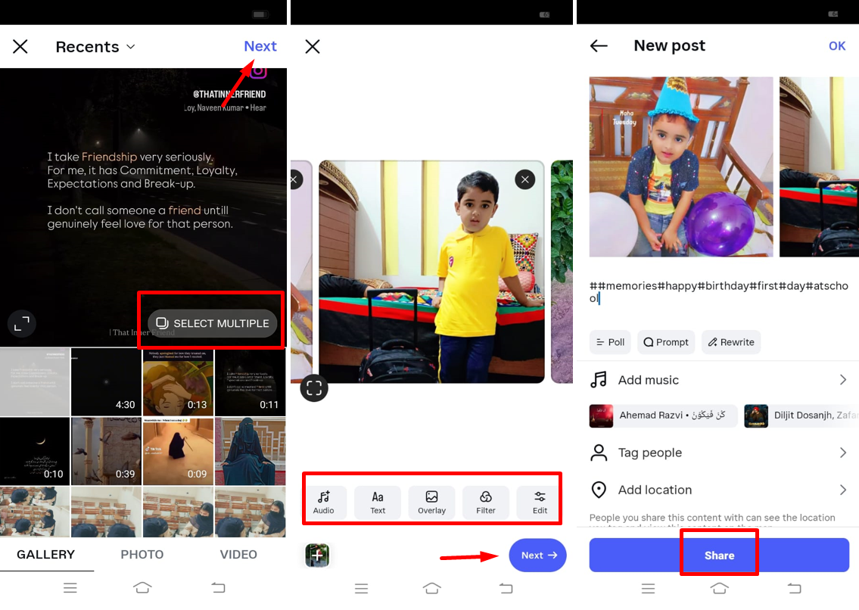The width and height of the screenshot is (859, 610).
Task: Tap Share to publish the post
Action: click(x=718, y=554)
